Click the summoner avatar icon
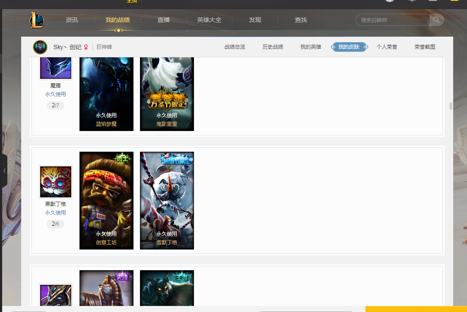This screenshot has width=467, height=312. click(x=40, y=47)
